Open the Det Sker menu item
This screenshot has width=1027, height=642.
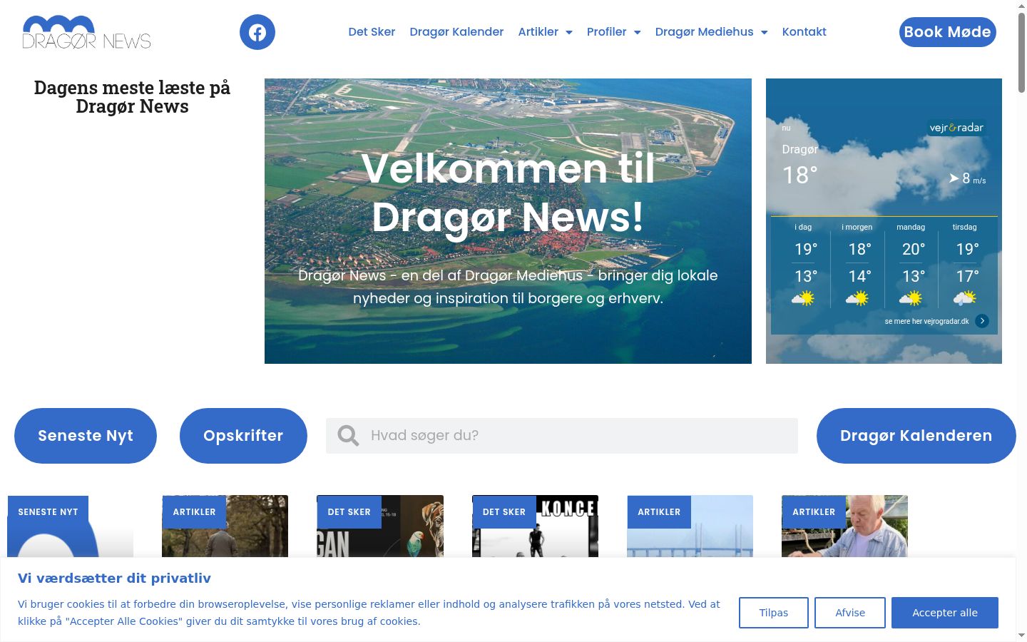coord(372,32)
